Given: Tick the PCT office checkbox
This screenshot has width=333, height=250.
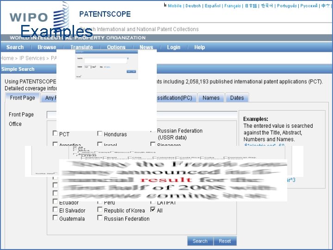Looking at the screenshot, I should tap(55, 133).
